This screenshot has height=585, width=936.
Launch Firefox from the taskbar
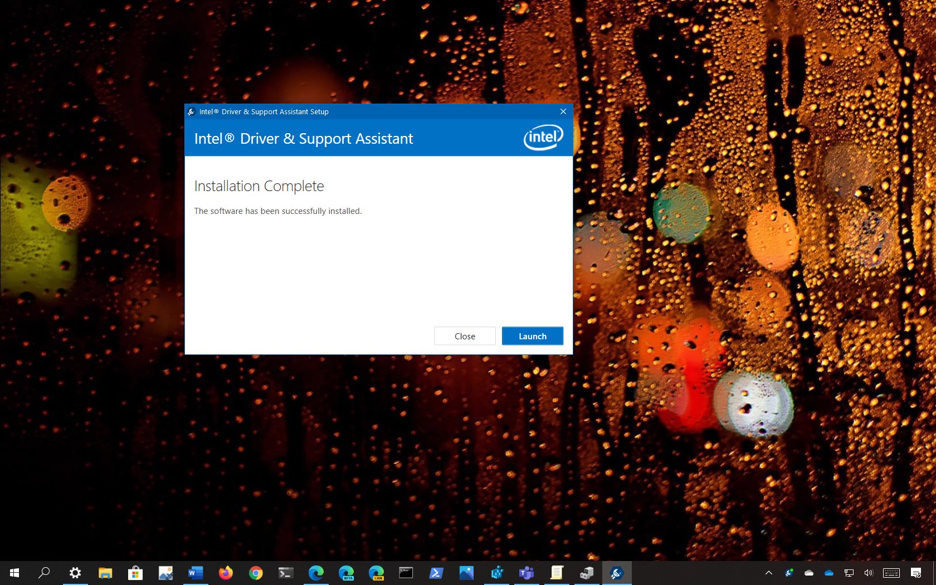(225, 573)
